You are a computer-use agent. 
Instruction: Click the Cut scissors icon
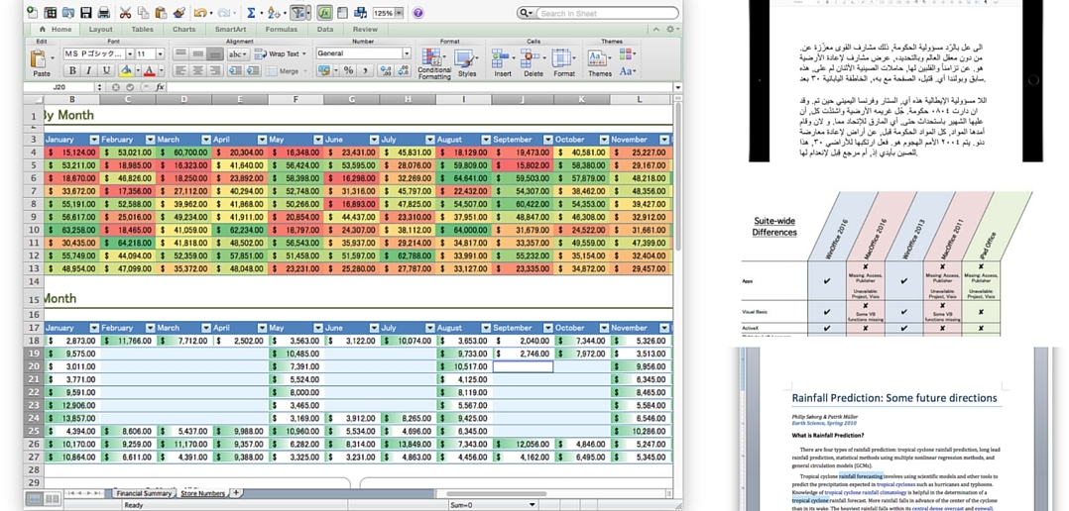tap(125, 13)
